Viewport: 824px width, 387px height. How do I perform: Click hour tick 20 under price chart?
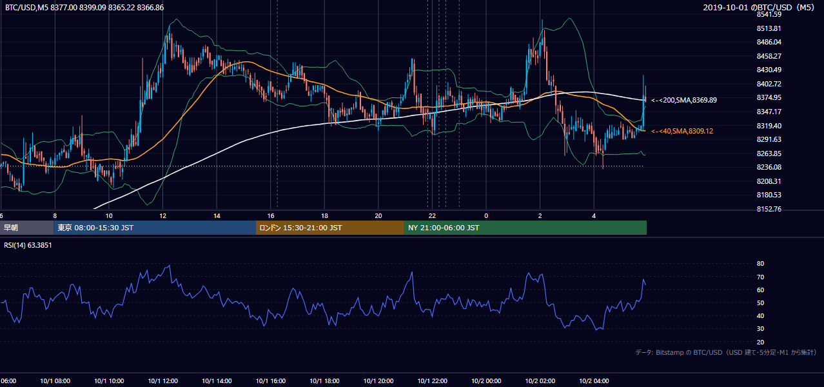pyautogui.click(x=378, y=215)
